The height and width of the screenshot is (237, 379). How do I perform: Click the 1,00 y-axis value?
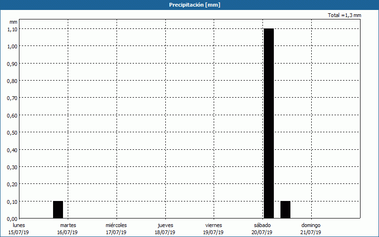click(x=12, y=46)
